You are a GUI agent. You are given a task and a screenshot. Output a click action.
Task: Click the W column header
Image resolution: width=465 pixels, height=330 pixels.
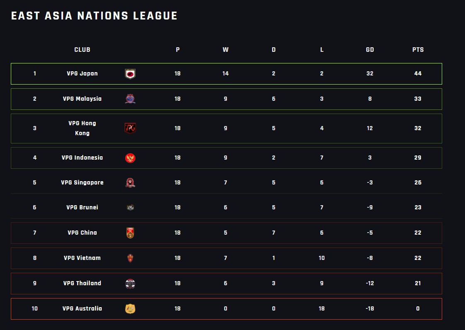coord(225,50)
